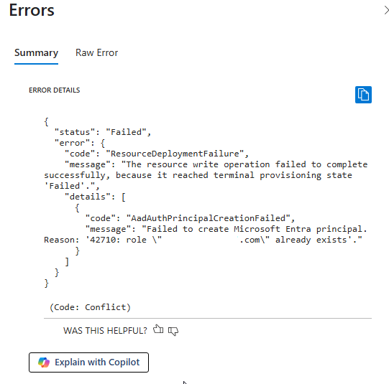
Task: Click the Errors panel heading
Action: tap(32, 10)
